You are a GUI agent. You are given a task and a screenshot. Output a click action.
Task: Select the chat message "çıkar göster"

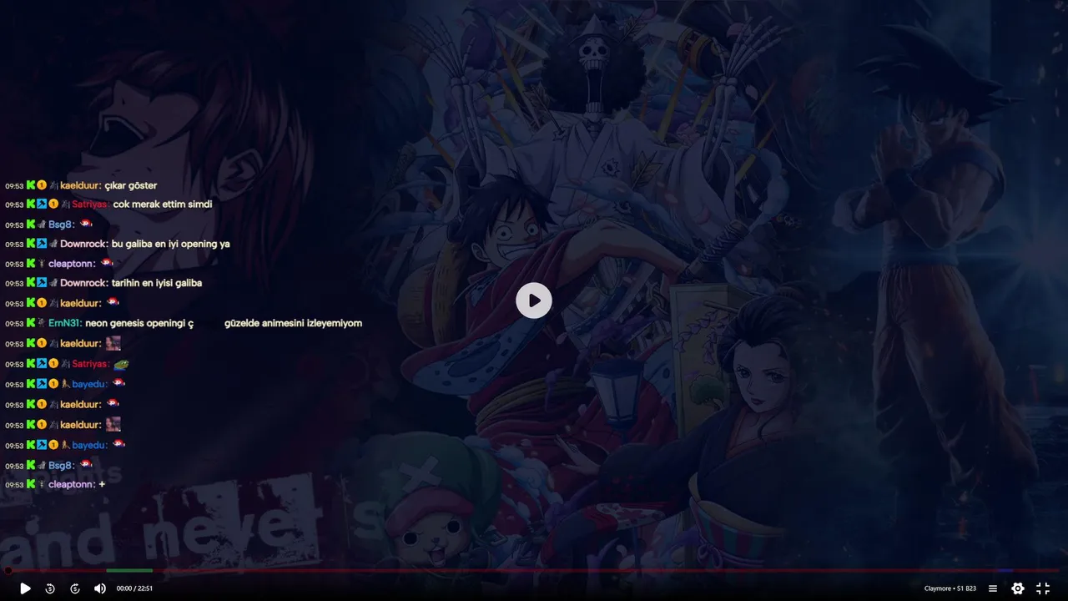[x=131, y=185]
